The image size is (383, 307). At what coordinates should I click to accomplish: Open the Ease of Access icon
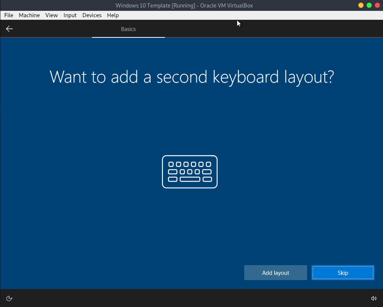(9, 298)
